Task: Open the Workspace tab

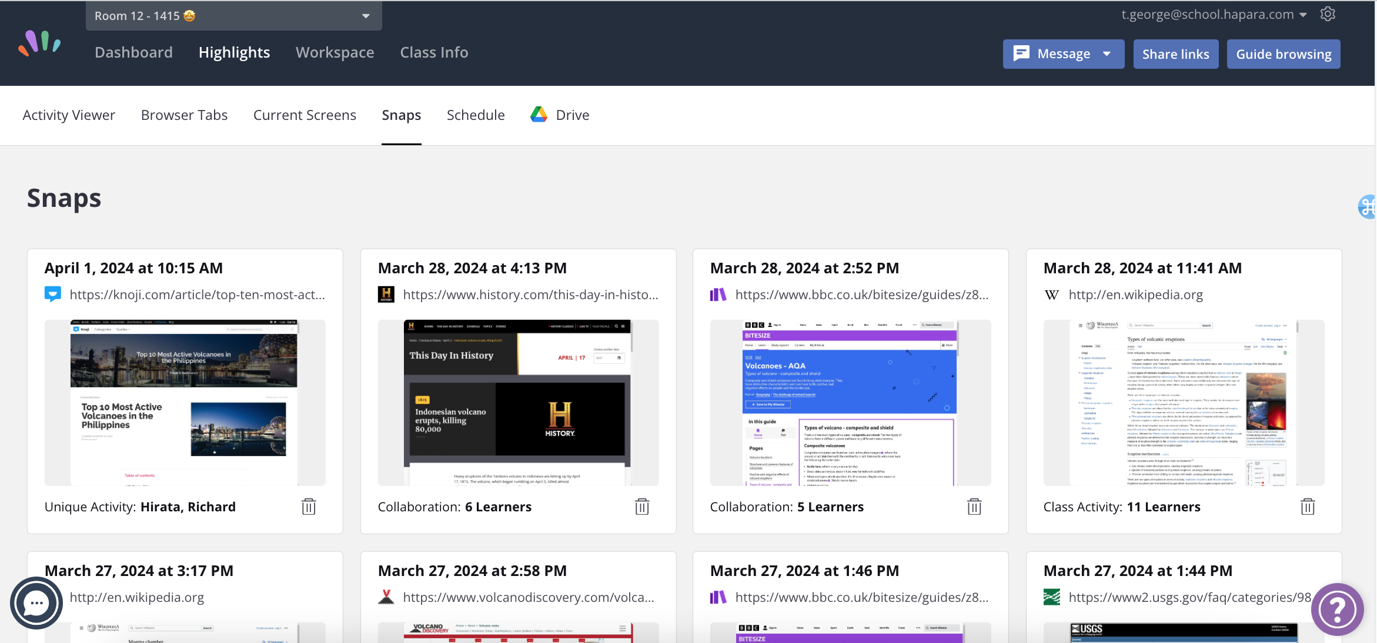Action: (x=335, y=52)
